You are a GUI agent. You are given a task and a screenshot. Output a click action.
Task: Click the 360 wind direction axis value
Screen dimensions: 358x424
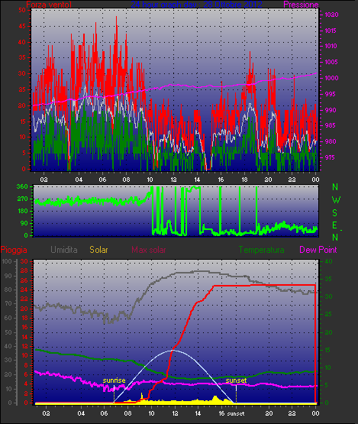(22, 186)
